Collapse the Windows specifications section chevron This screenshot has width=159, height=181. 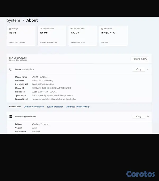point(148,116)
